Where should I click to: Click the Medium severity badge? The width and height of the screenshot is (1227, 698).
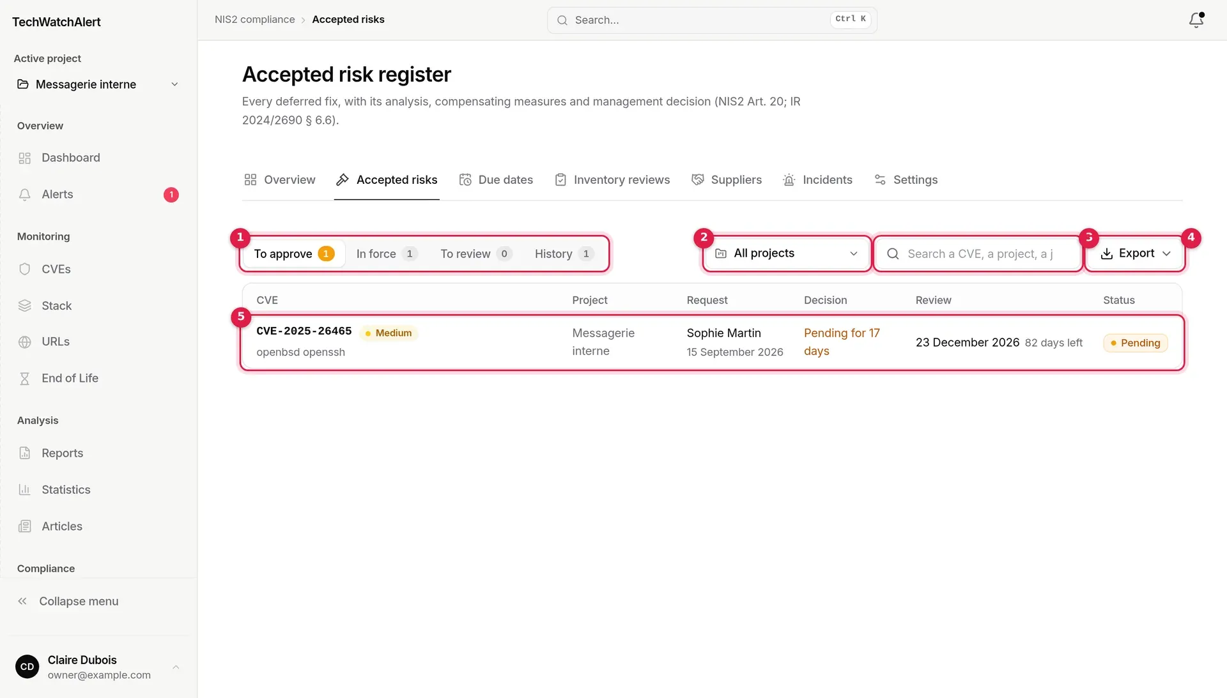(389, 333)
